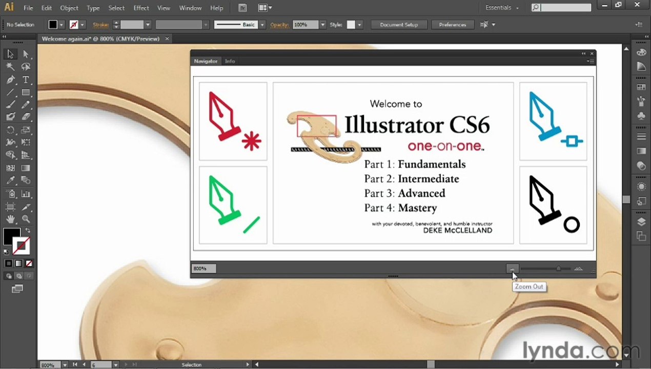Screen dimensions: 651x369
Task: Choose the Magic Wand tool
Action: pos(10,67)
